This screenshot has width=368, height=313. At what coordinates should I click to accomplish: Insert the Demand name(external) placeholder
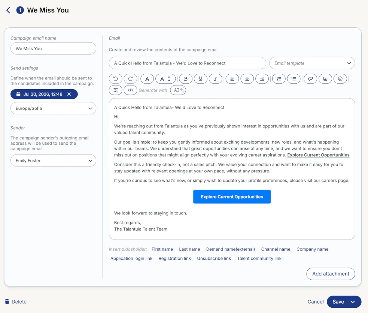(x=231, y=249)
